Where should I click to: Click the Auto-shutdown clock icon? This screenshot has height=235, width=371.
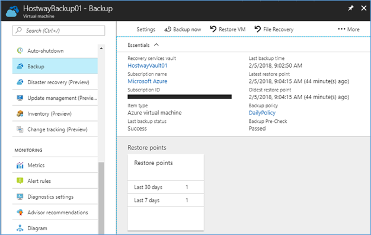tap(20, 50)
